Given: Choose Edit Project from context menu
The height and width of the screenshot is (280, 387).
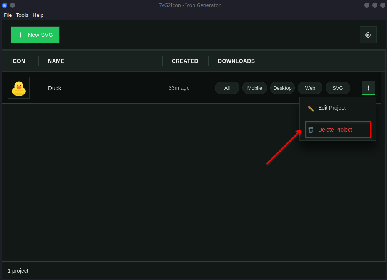Looking at the screenshot, I should [x=332, y=108].
